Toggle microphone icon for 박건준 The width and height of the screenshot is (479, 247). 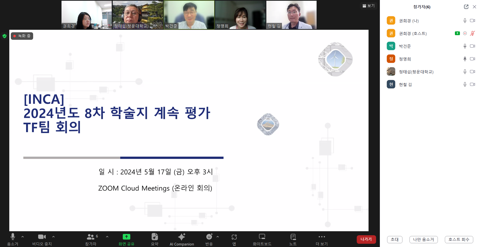point(465,46)
